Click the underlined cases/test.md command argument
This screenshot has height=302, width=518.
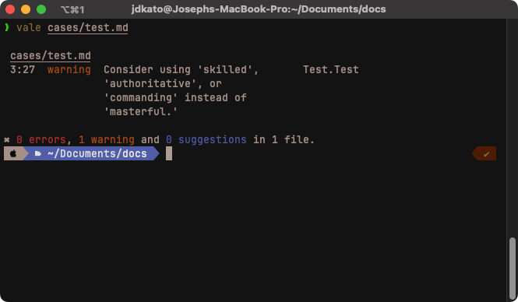87,28
